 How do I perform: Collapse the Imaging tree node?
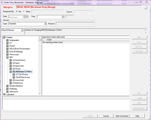pos(4,37)
